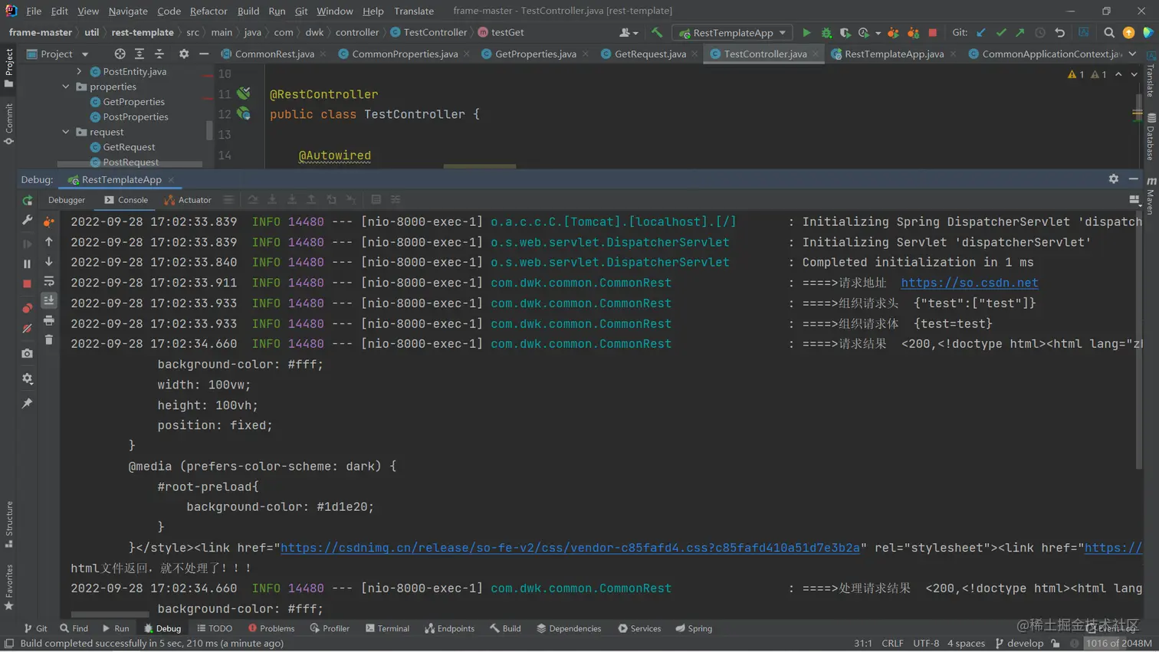The image size is (1159, 652).
Task: Toggle soft-wrap in the console
Action: click(49, 281)
